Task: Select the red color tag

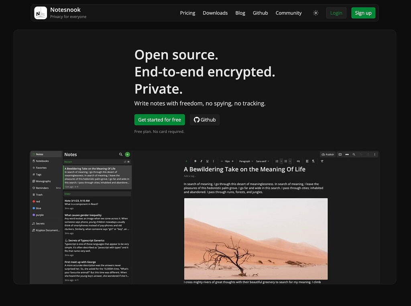Action: pyautogui.click(x=38, y=201)
